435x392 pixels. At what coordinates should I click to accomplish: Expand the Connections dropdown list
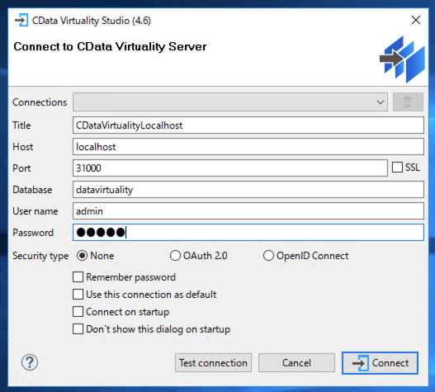230,102
